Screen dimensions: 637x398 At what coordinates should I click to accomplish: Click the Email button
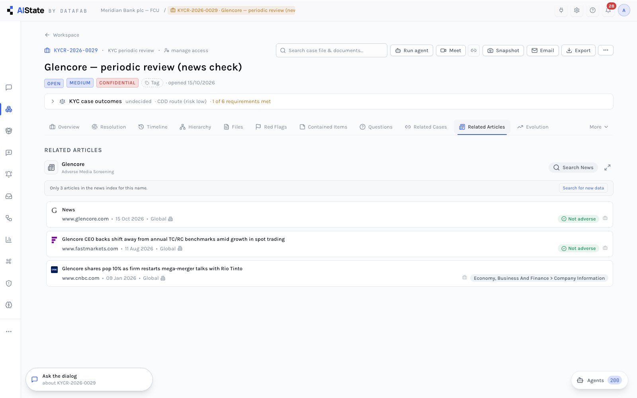[543, 51]
